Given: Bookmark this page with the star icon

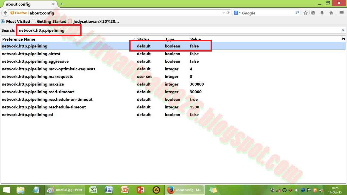Looking at the screenshot, I should pos(305,13).
